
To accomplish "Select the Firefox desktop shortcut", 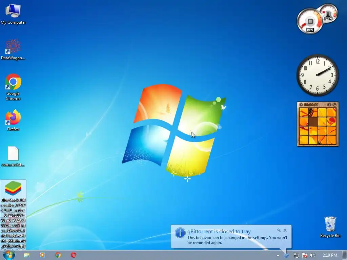I will coord(13,120).
